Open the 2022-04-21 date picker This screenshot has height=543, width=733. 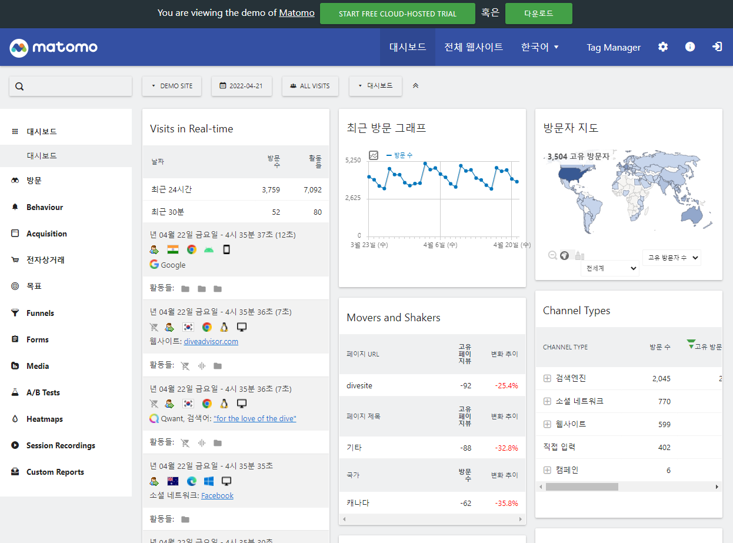click(x=241, y=86)
